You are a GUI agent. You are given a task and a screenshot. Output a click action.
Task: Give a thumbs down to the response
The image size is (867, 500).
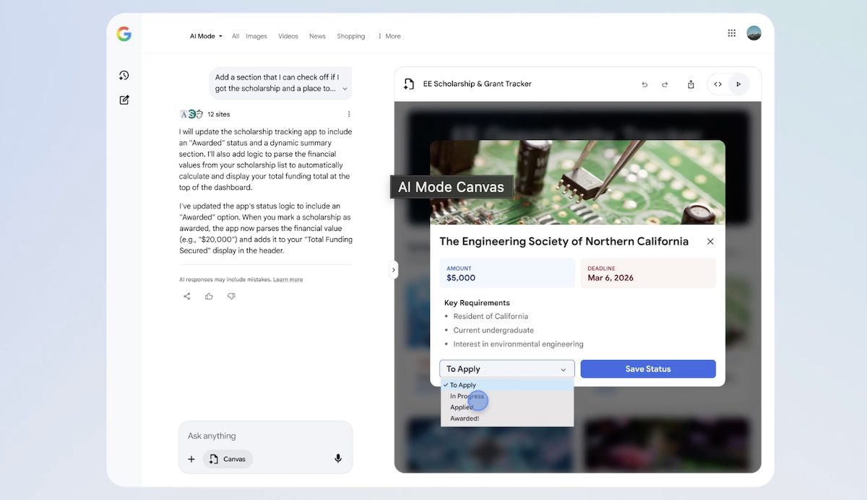pos(231,297)
